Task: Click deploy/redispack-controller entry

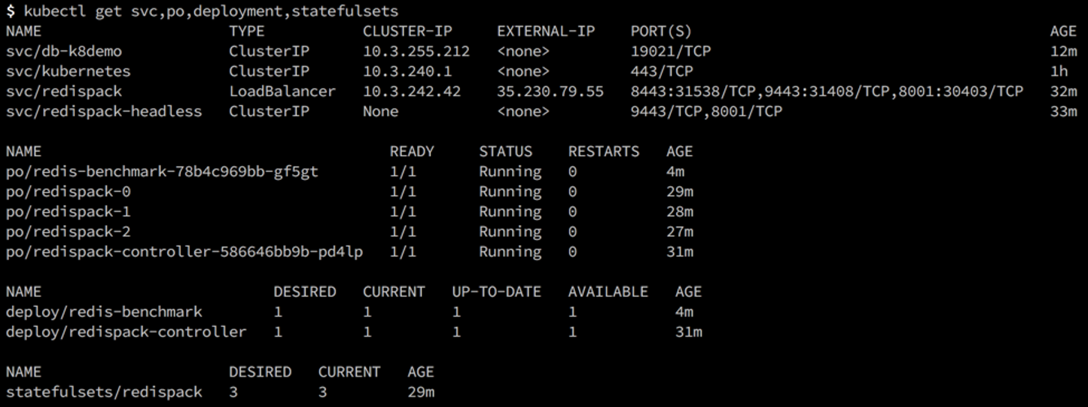Action: pos(126,332)
